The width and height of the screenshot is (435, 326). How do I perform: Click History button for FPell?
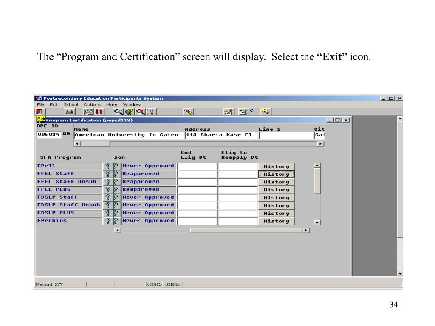click(x=276, y=166)
